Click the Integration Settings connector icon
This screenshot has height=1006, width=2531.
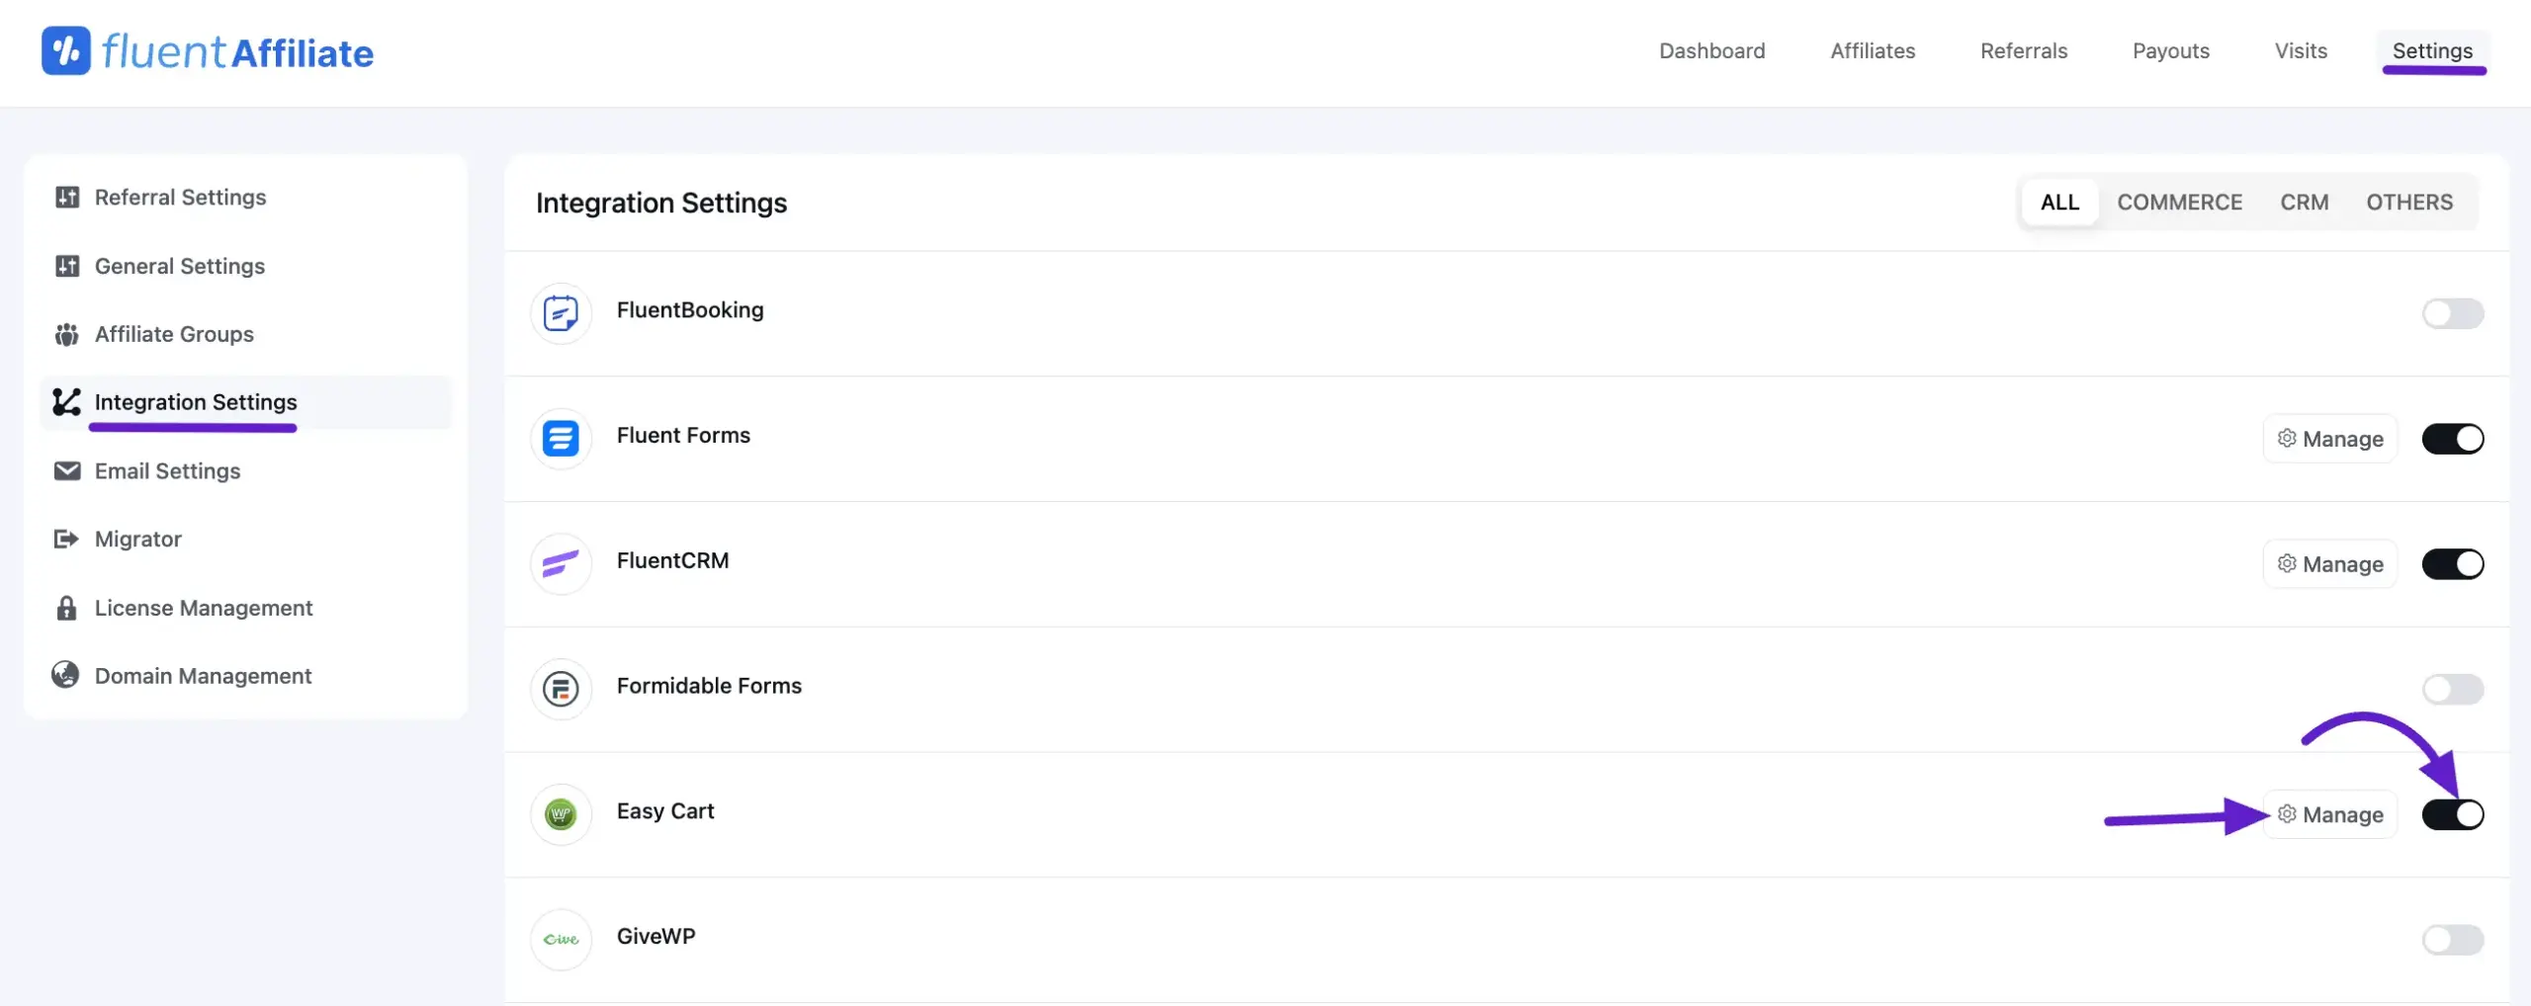pyautogui.click(x=66, y=402)
